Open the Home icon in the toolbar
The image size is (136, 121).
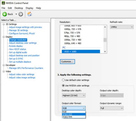point(30,14)
